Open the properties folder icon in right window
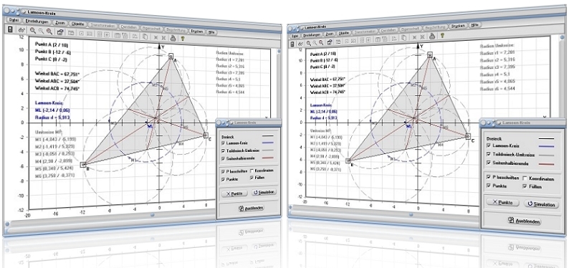Viewport: 569px width, 268px height. (330, 42)
